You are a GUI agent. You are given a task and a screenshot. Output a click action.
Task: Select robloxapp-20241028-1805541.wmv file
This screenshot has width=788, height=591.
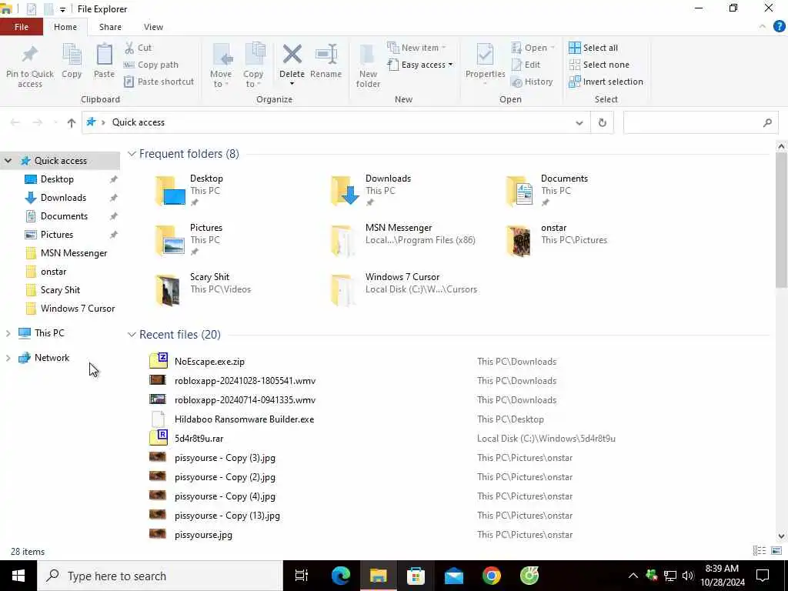(245, 381)
